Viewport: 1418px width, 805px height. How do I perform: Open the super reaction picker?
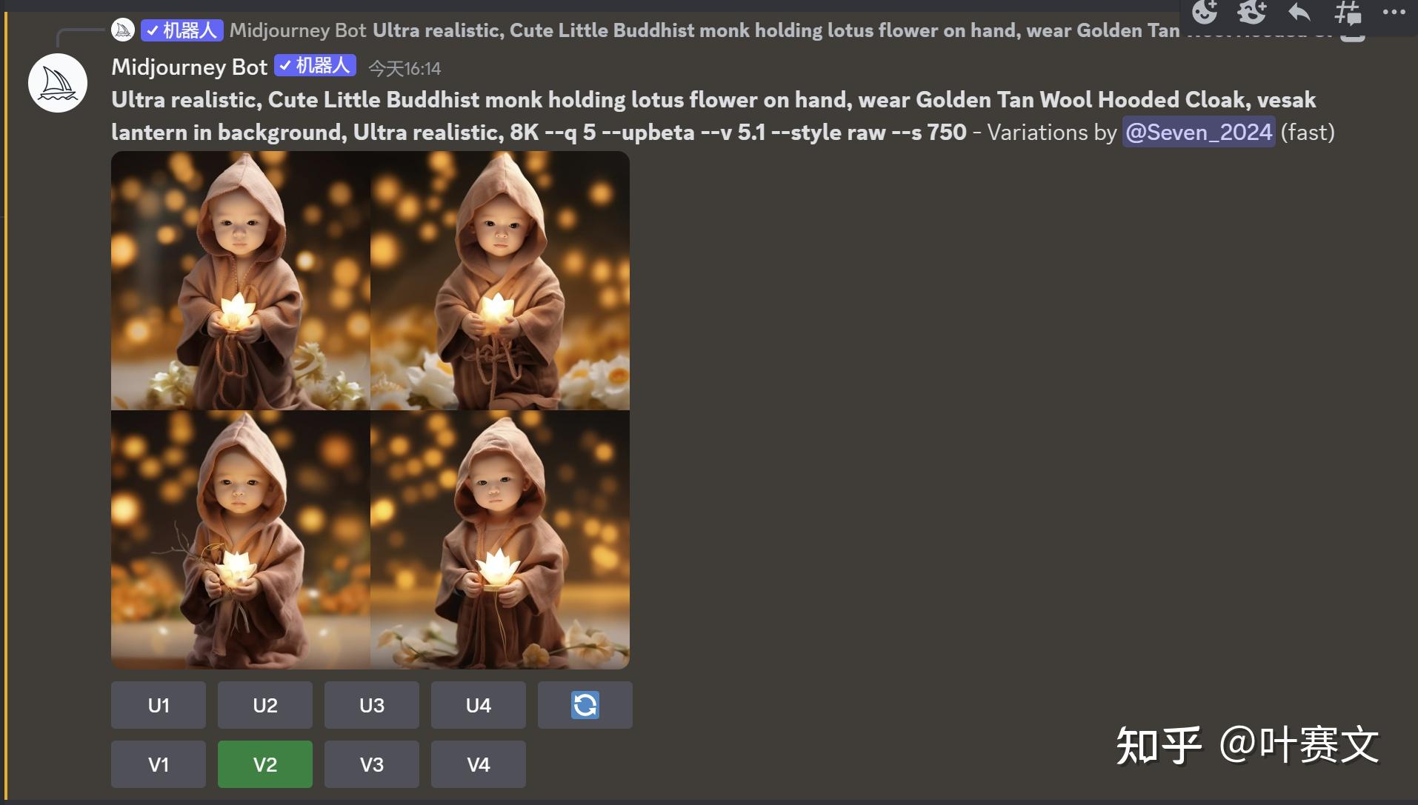tap(1252, 12)
